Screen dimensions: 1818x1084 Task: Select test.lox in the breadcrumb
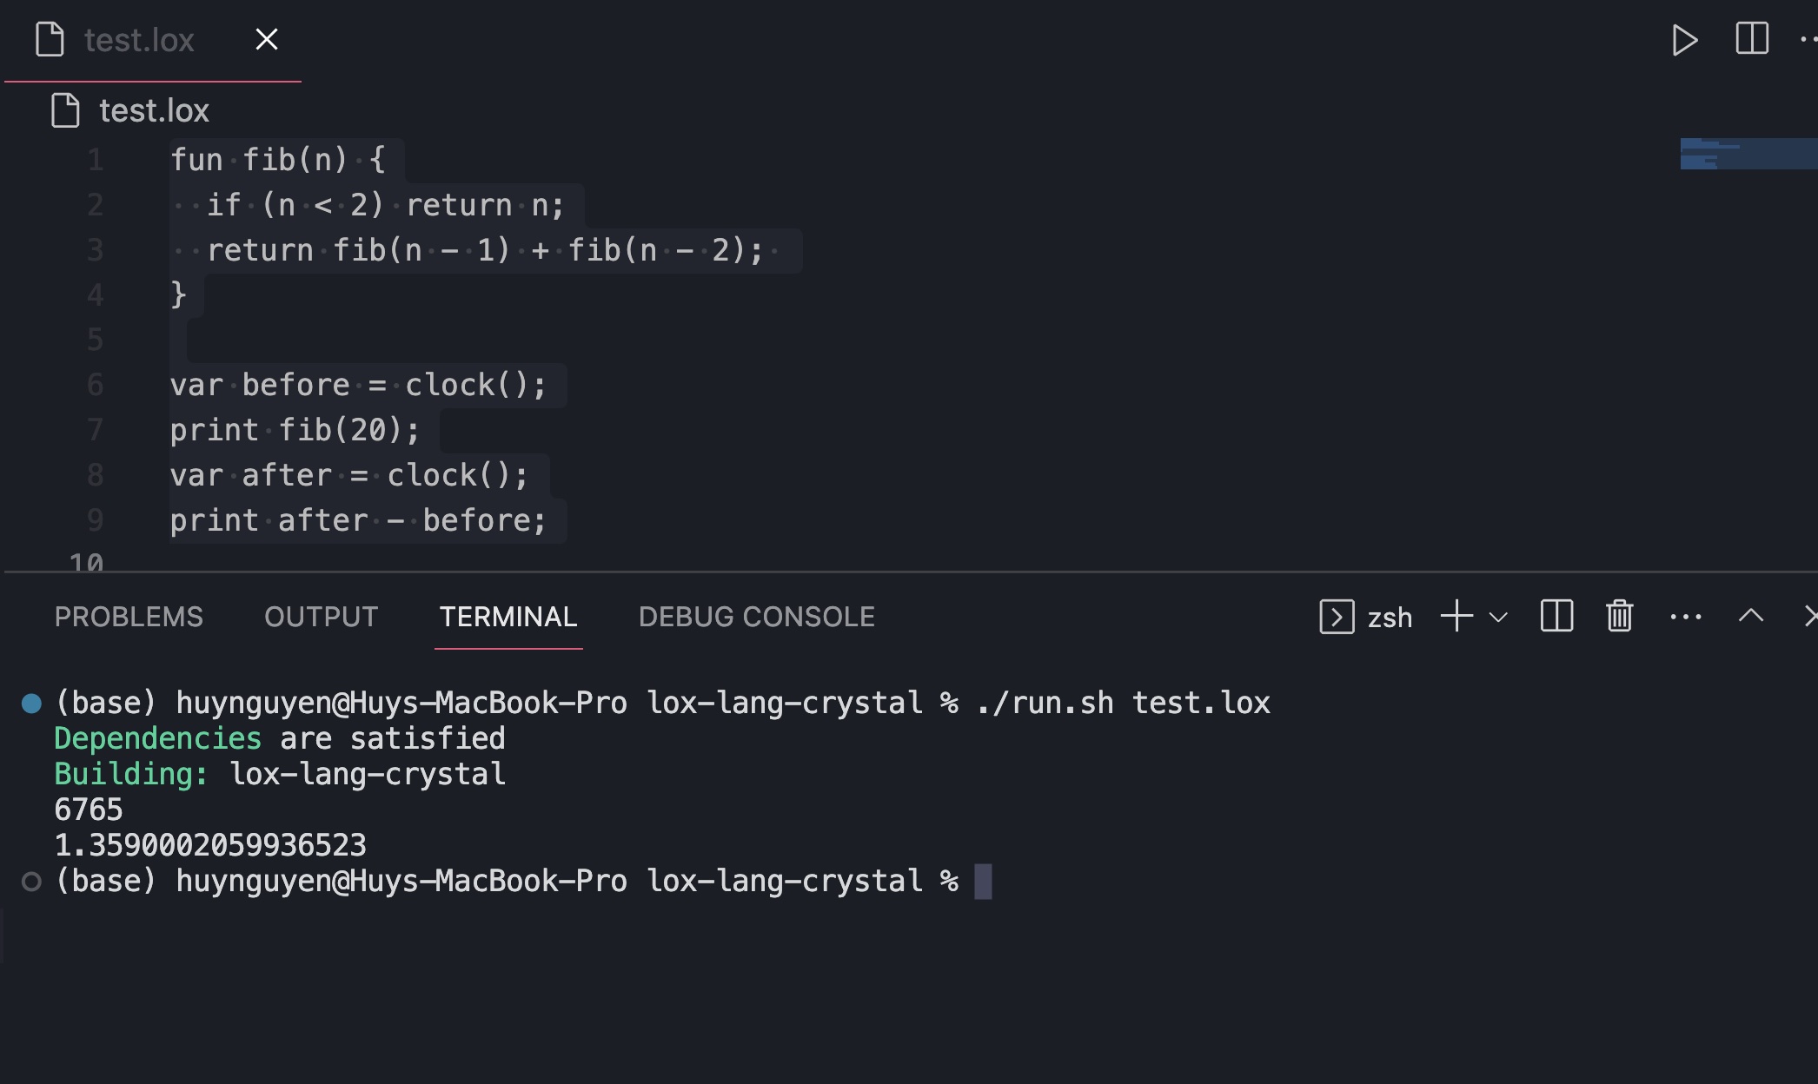pos(154,111)
